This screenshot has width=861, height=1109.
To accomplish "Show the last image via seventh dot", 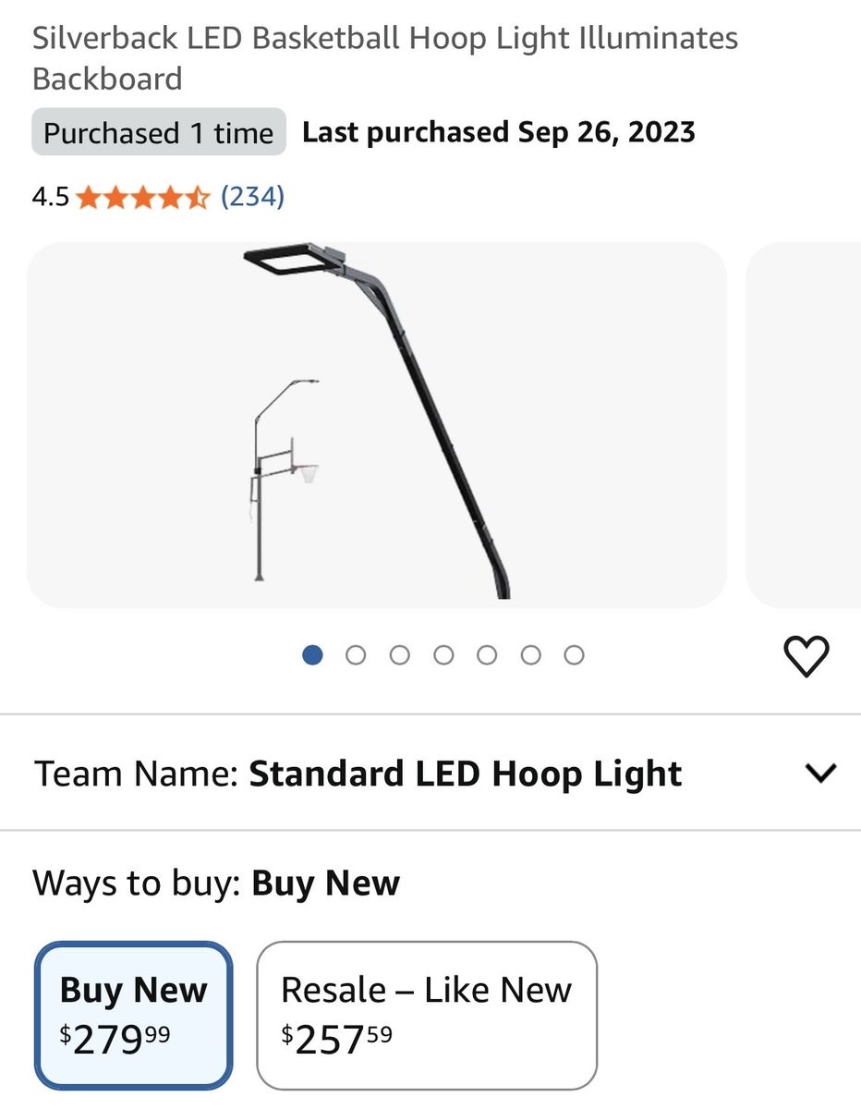I will point(574,655).
